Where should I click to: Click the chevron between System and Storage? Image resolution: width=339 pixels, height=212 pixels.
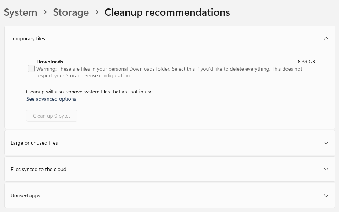pyautogui.click(x=45, y=12)
